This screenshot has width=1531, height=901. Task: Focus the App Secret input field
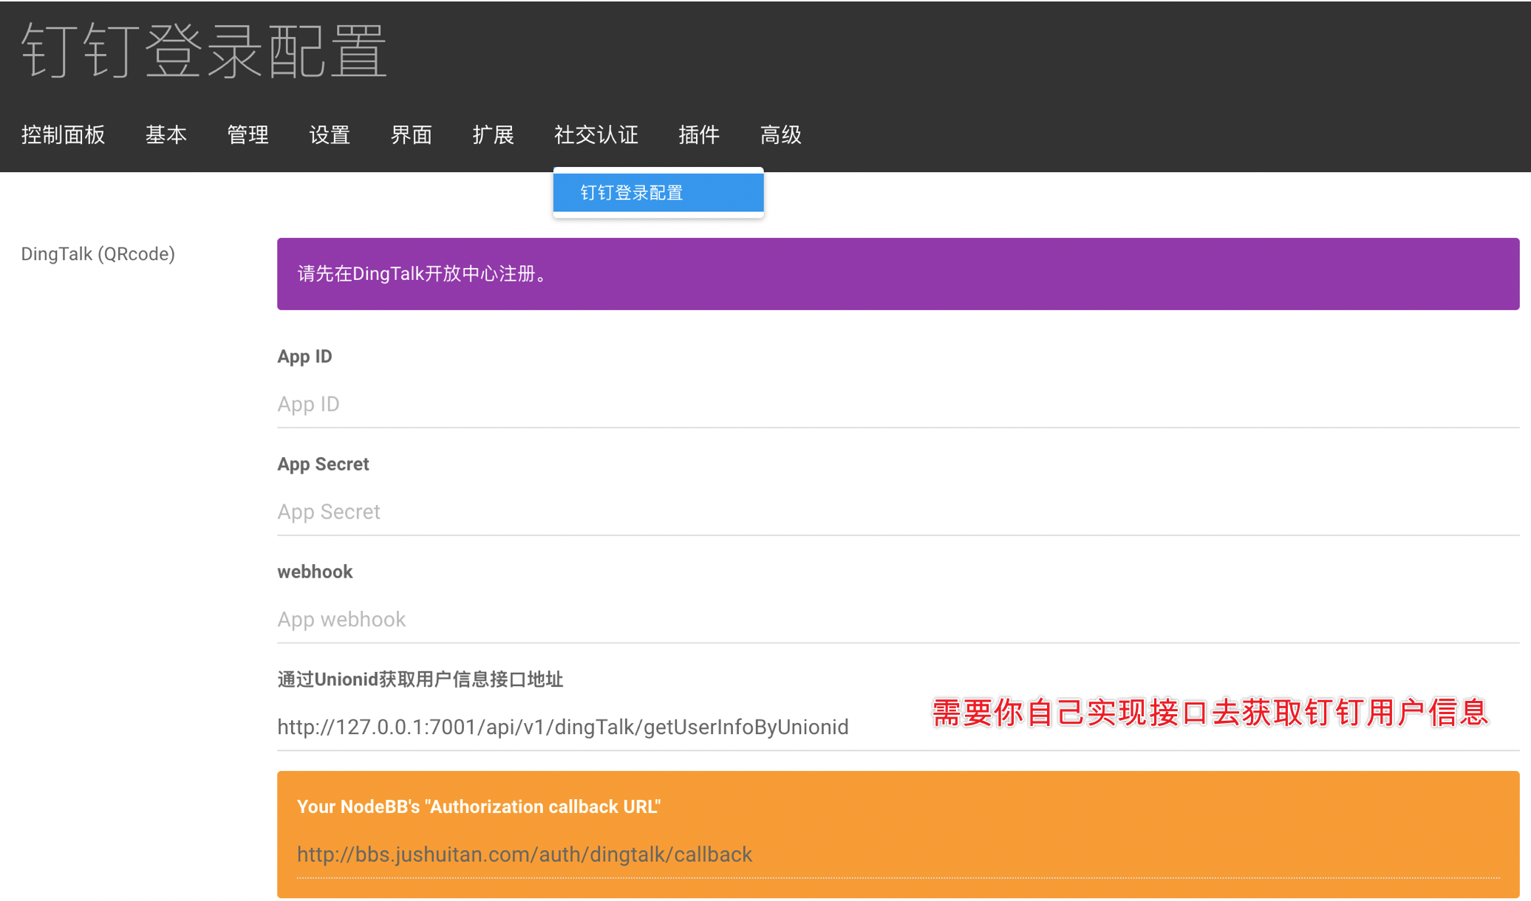pos(897,512)
